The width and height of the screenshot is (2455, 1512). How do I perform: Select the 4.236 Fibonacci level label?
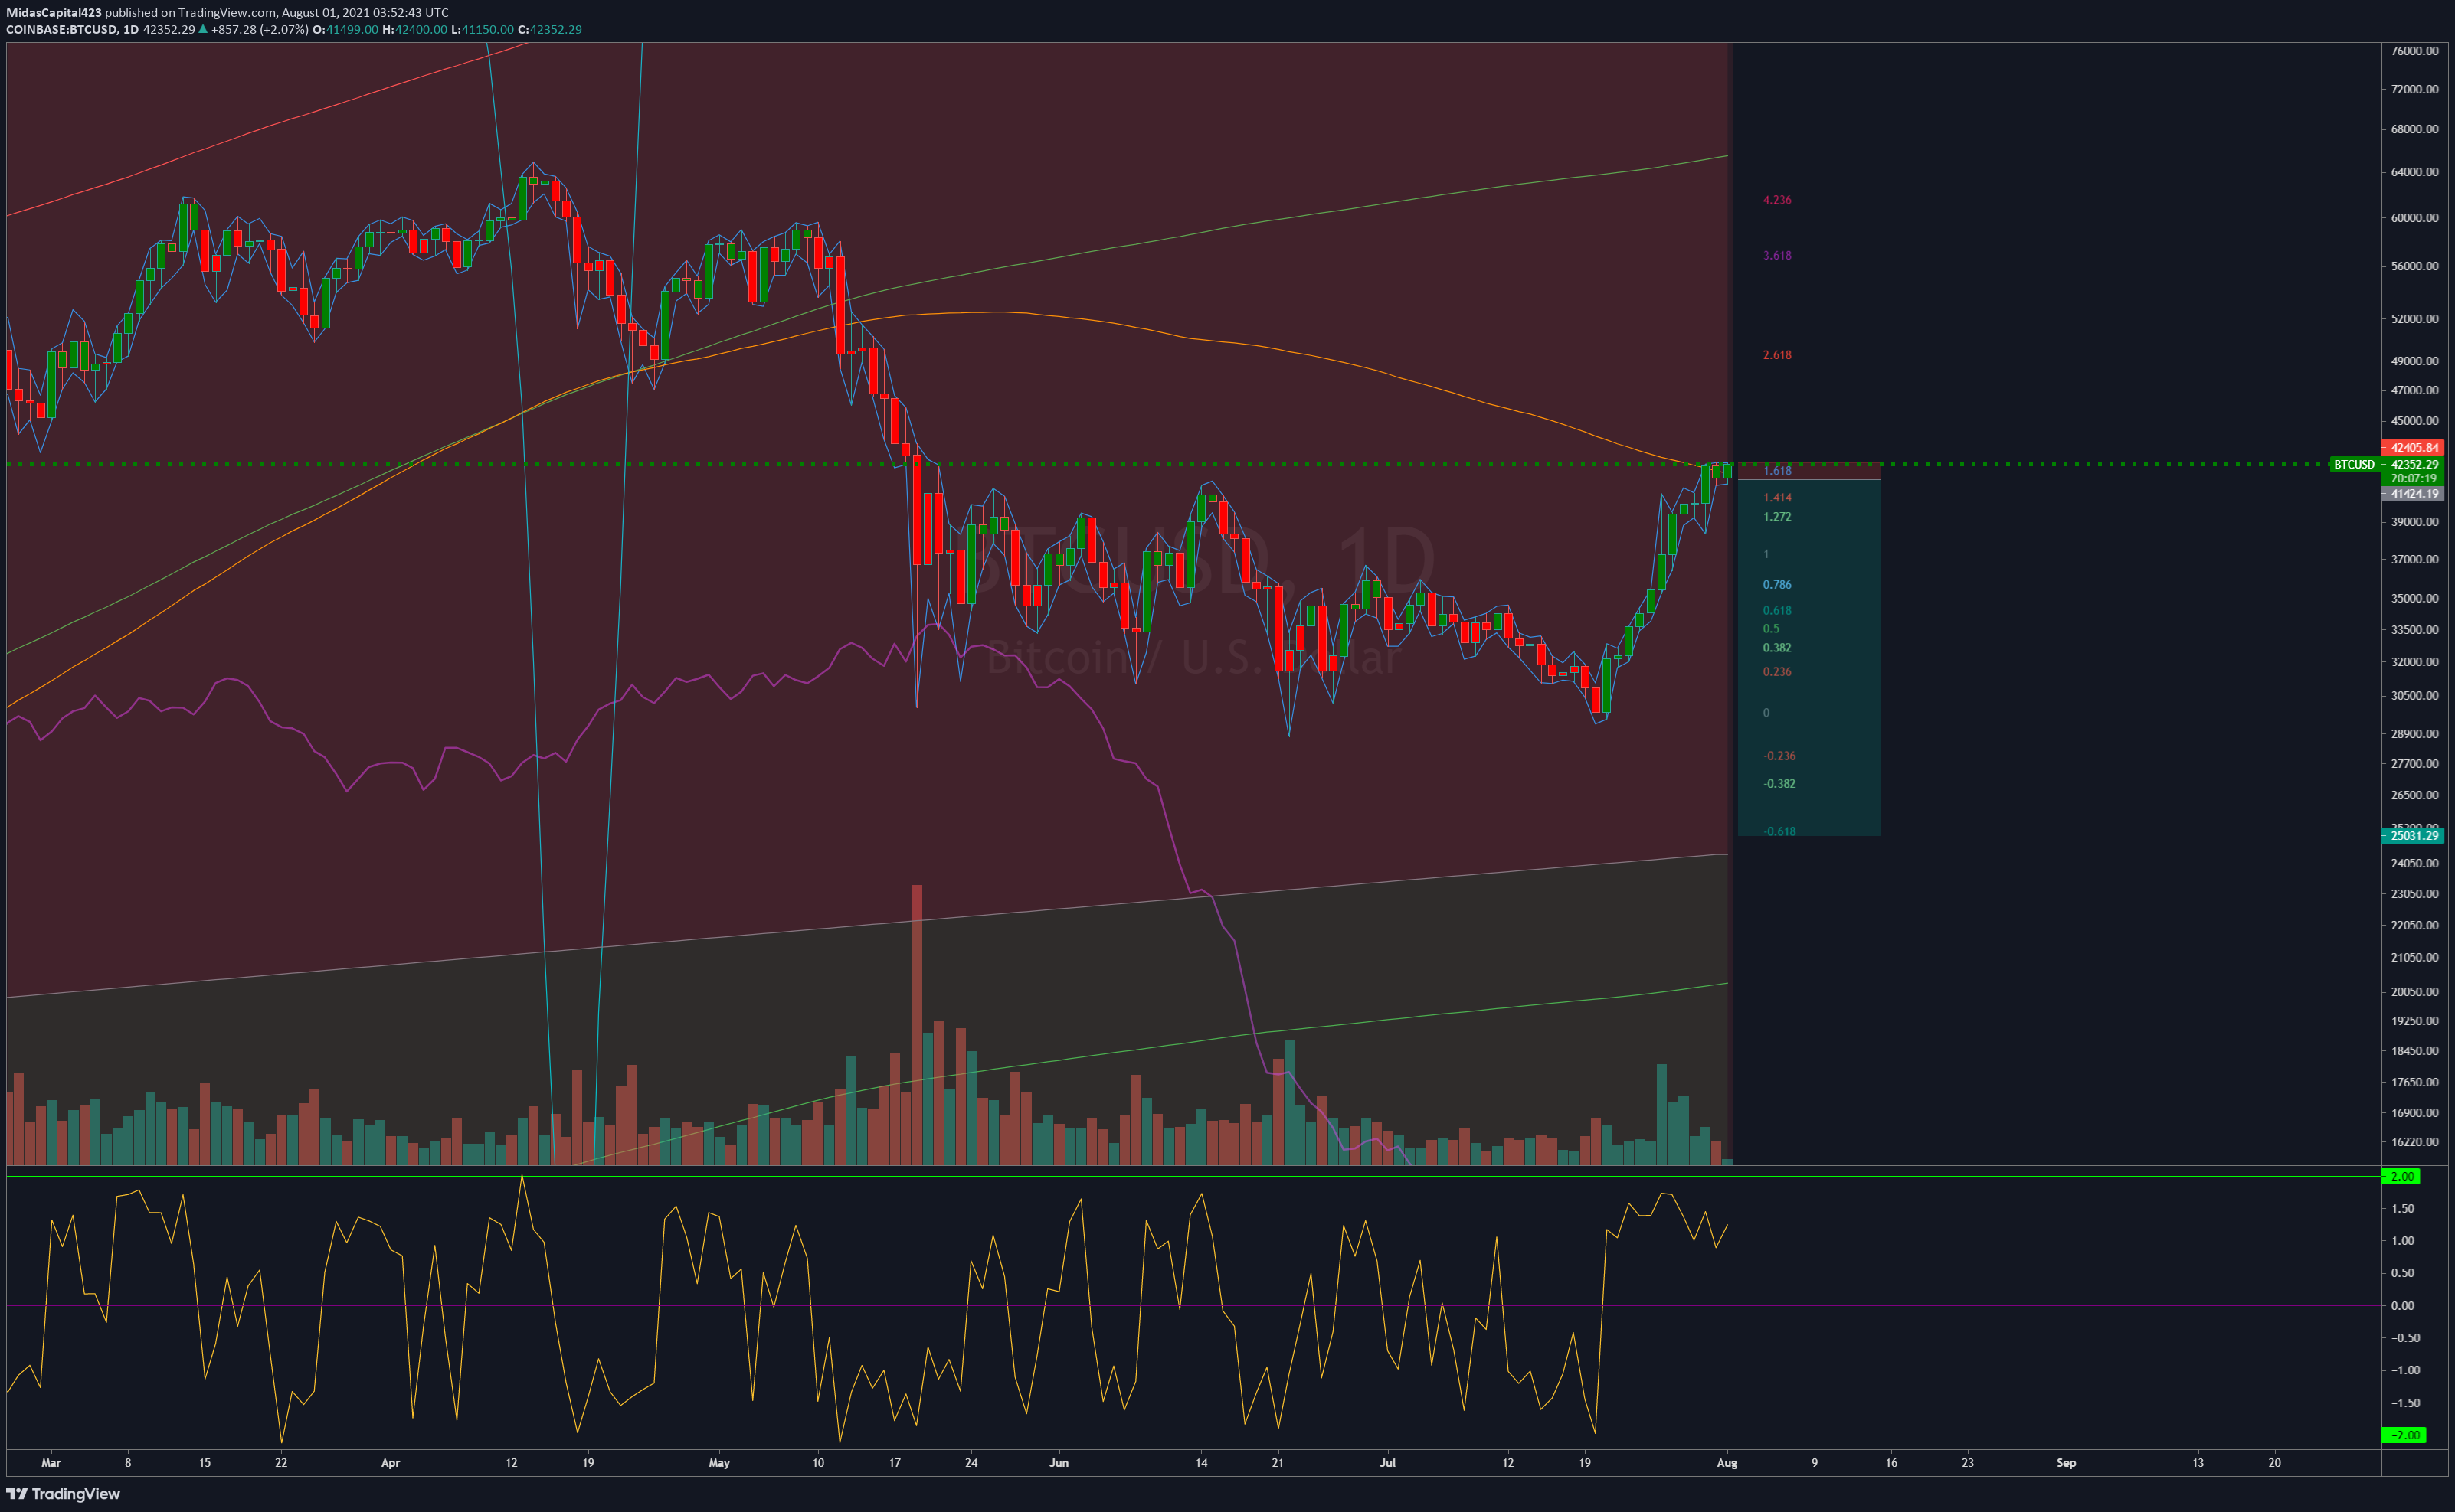pyautogui.click(x=1777, y=200)
